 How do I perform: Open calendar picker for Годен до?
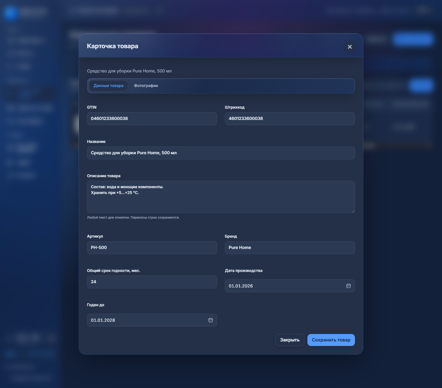pyautogui.click(x=211, y=320)
